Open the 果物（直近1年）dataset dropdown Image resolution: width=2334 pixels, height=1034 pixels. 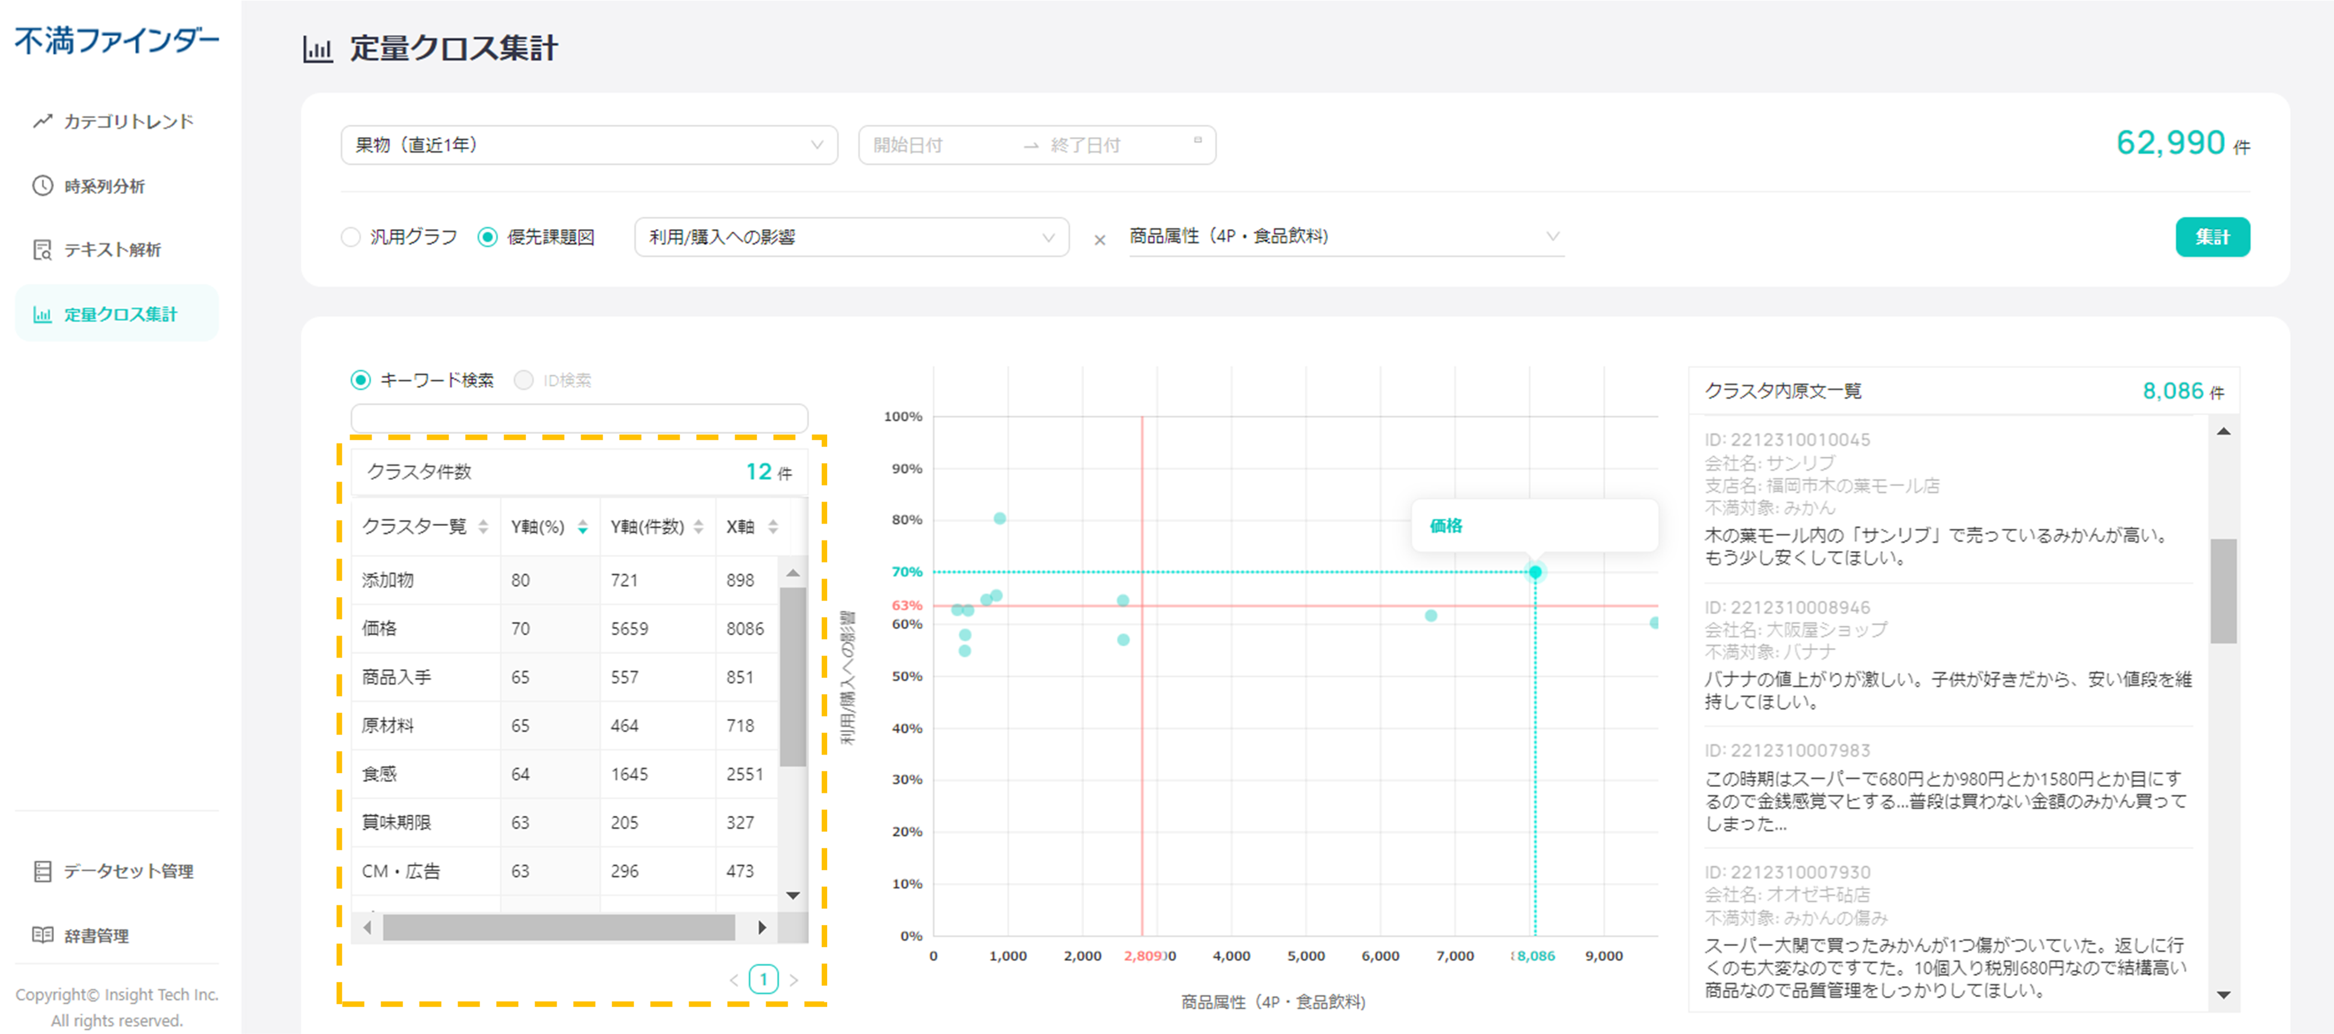pos(589,145)
